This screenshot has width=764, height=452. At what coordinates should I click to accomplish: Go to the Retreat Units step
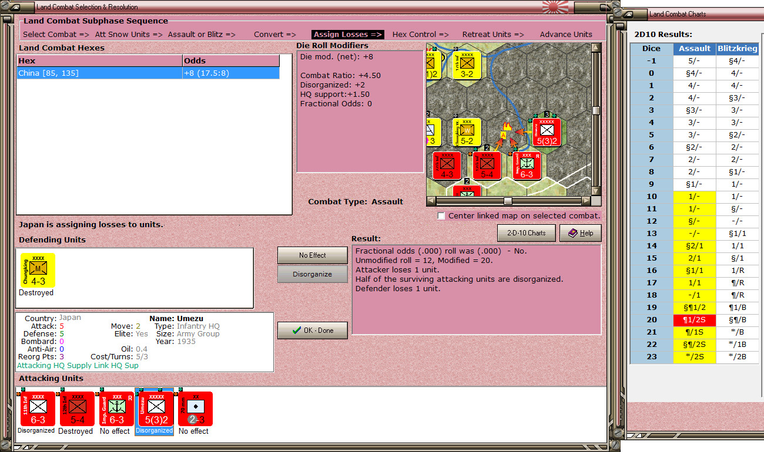[x=494, y=35]
